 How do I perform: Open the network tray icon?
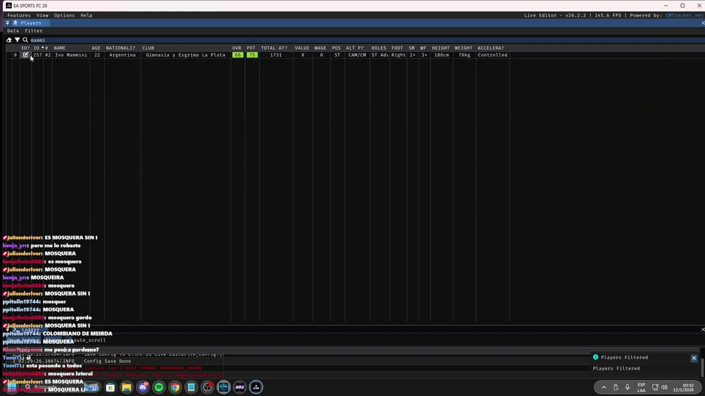(655, 387)
